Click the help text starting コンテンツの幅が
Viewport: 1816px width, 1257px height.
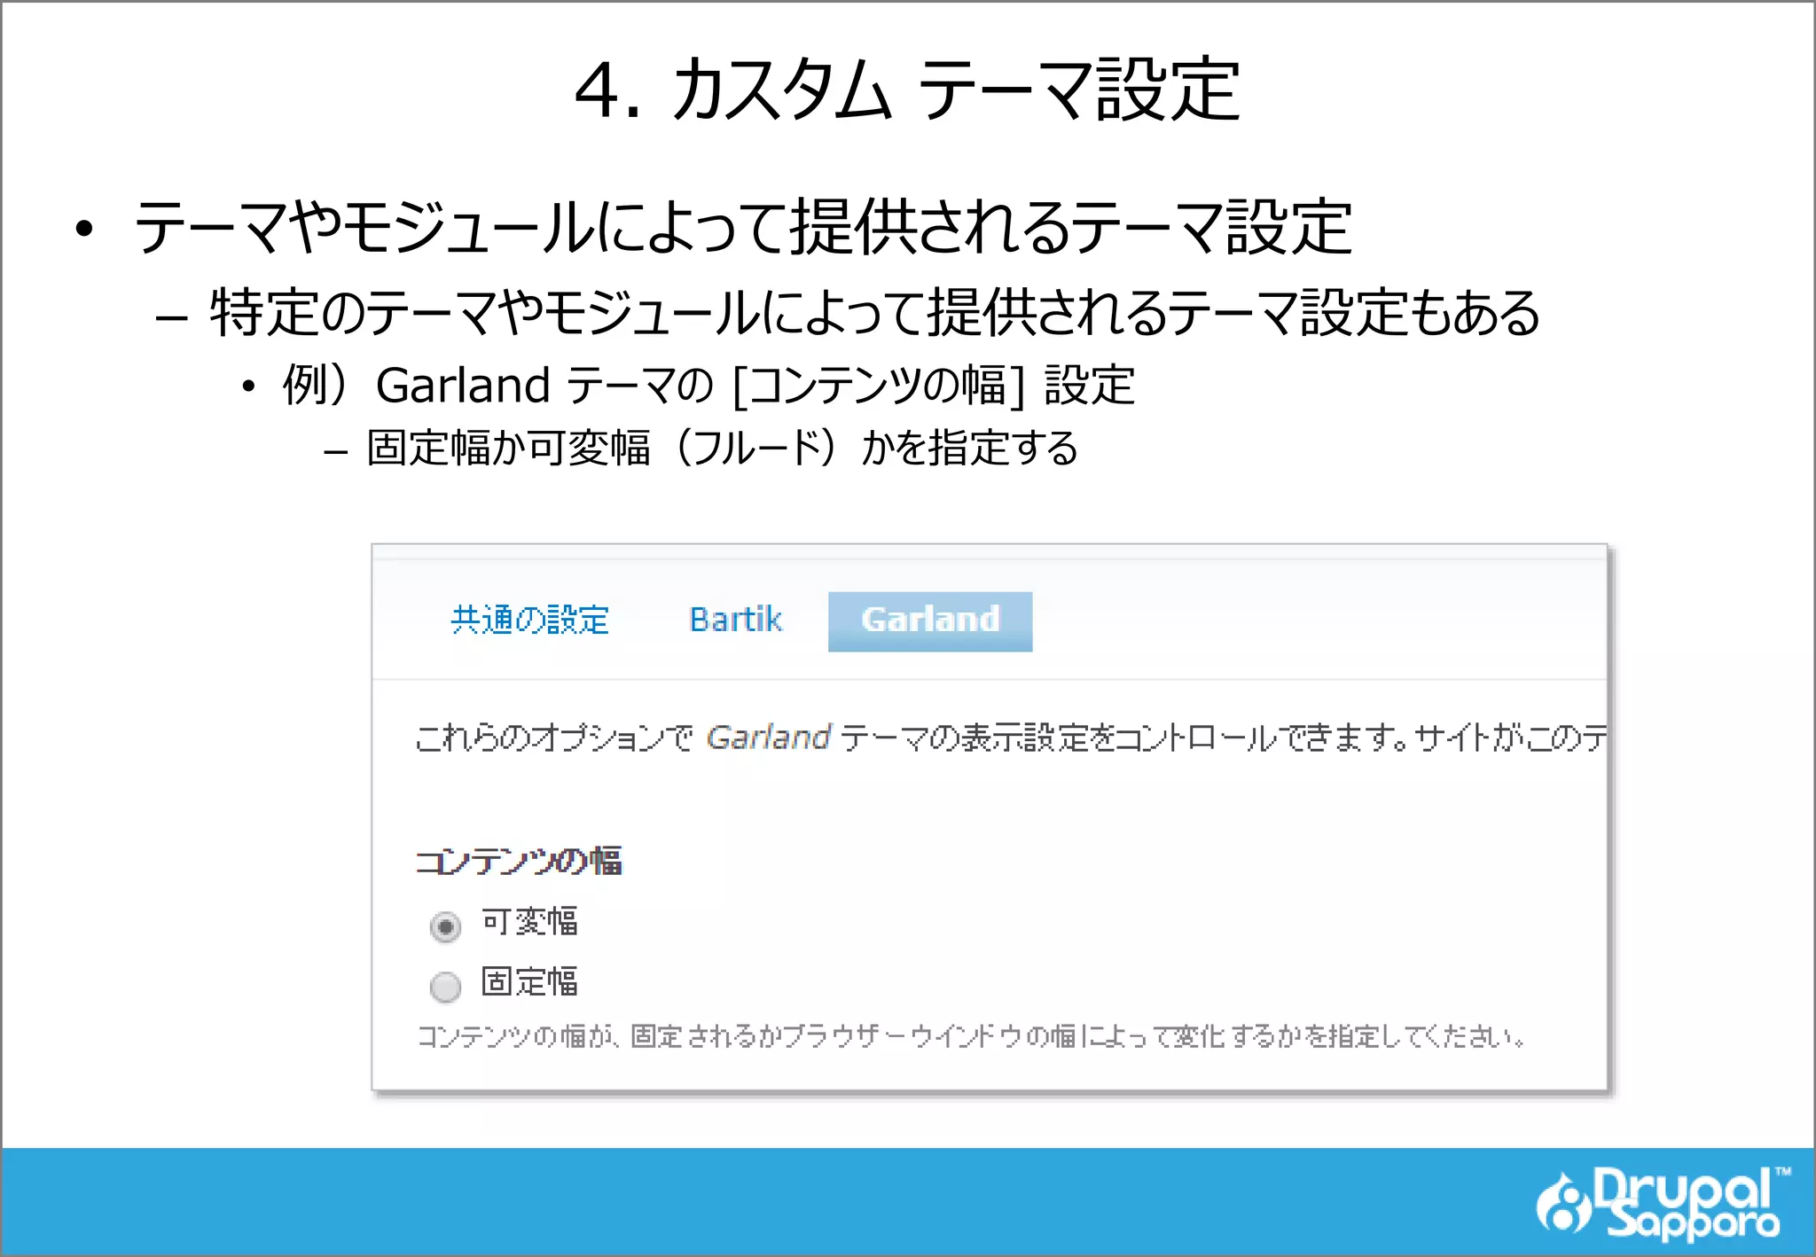[x=971, y=1035]
